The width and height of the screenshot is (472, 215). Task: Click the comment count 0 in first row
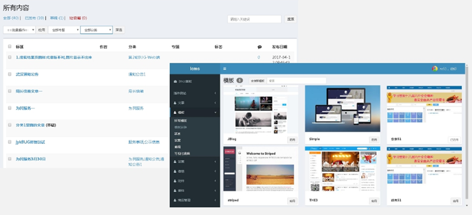click(x=259, y=57)
